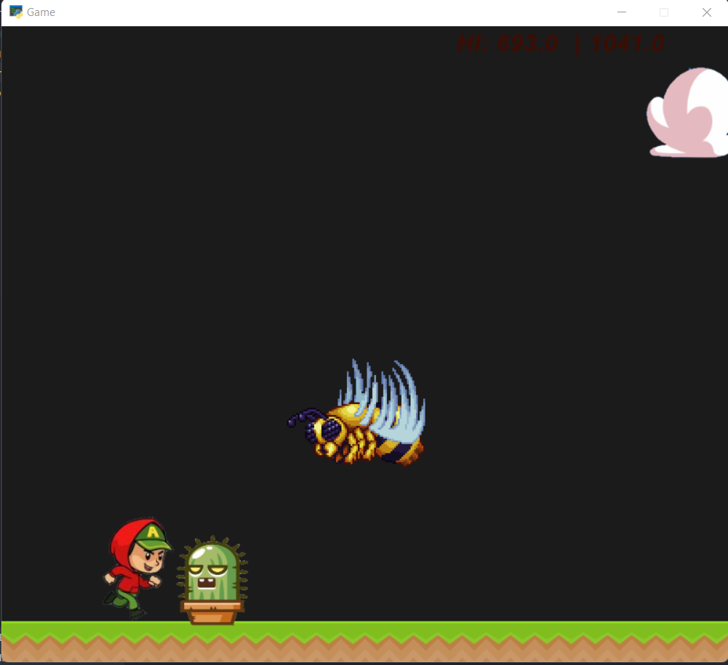Click the 'Game' window title text
728x665 pixels.
coord(41,12)
